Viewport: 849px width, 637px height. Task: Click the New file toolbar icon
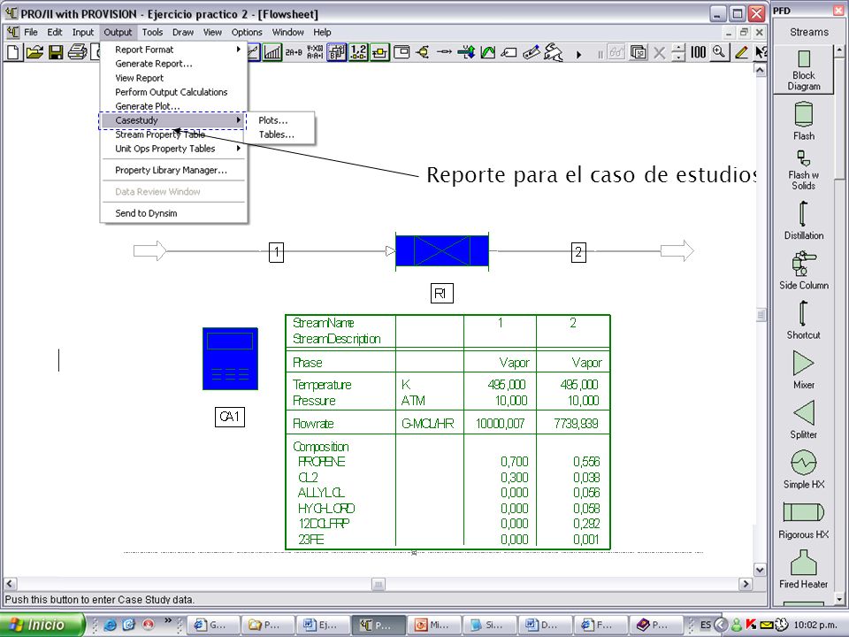tap(13, 52)
